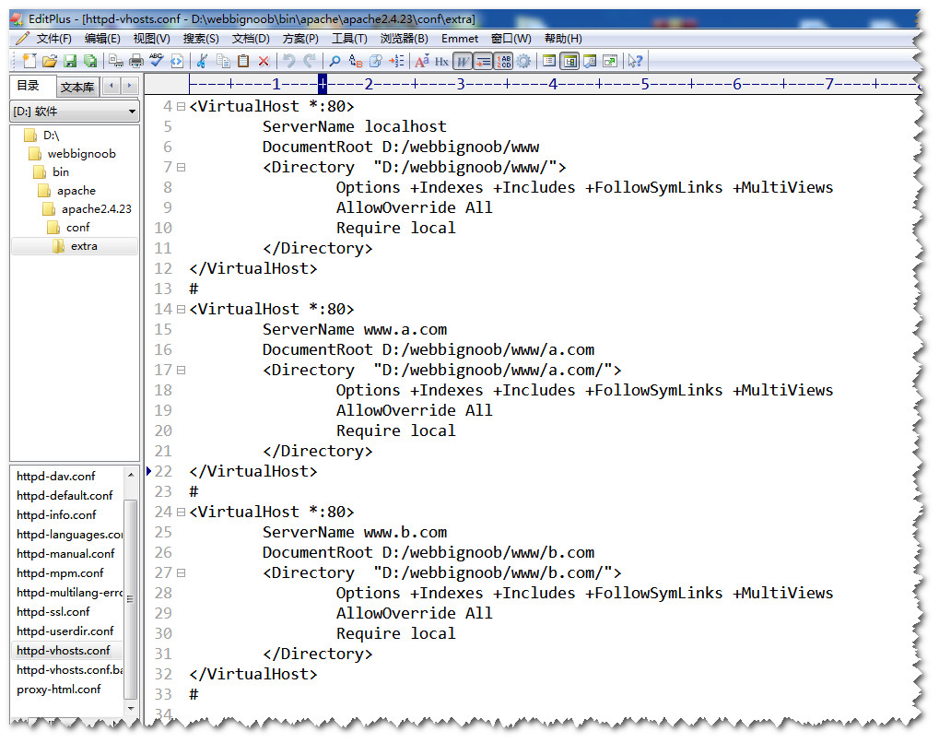Open the Emmet menu
Screen dimensions: 939x743
[459, 39]
